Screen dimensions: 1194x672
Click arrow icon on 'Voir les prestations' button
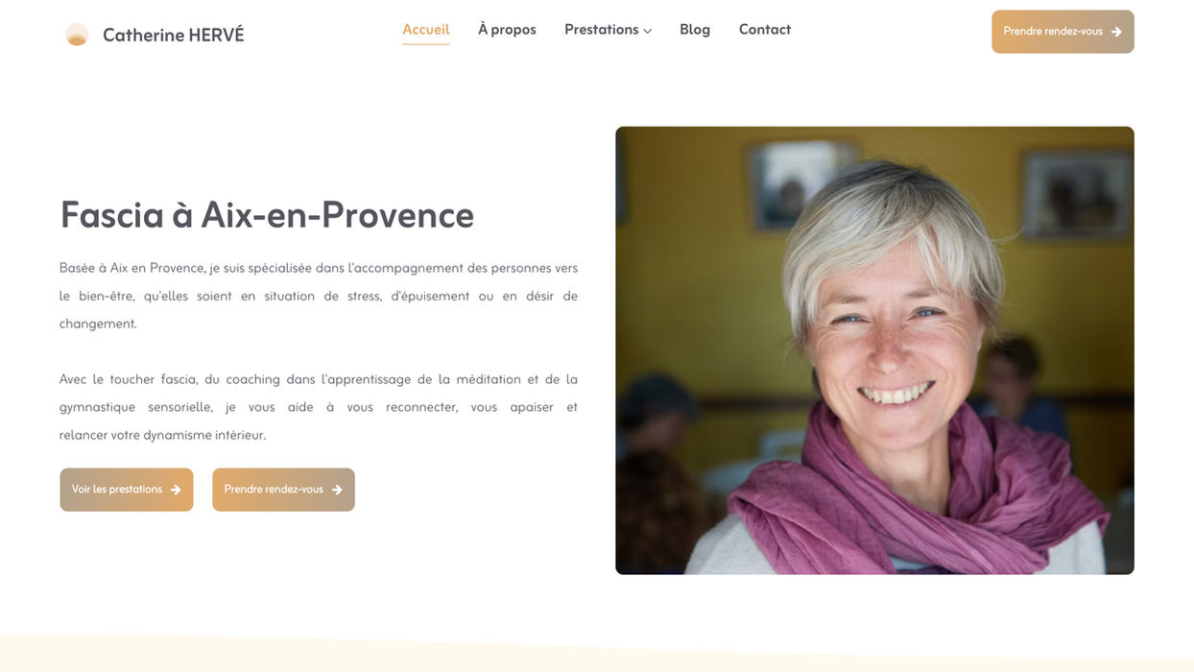176,490
